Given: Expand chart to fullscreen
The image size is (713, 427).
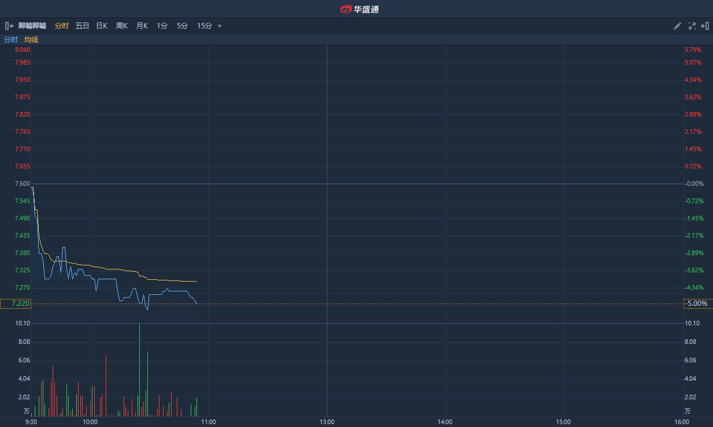Looking at the screenshot, I should [692, 26].
